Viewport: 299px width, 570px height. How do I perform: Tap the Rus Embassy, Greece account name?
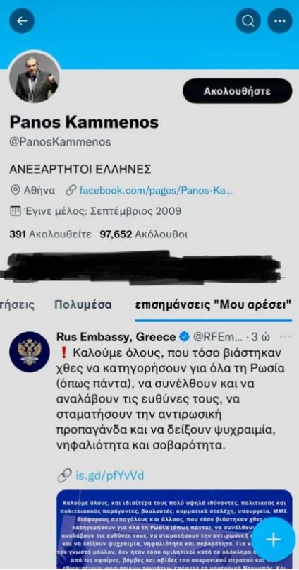point(116,337)
